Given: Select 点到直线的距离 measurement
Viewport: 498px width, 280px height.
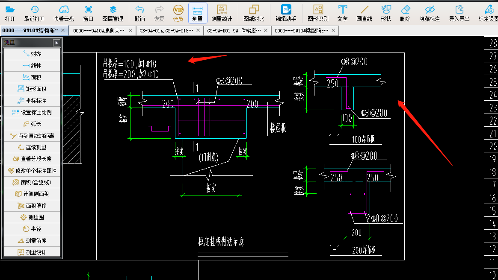Looking at the screenshot, I should [32, 136].
